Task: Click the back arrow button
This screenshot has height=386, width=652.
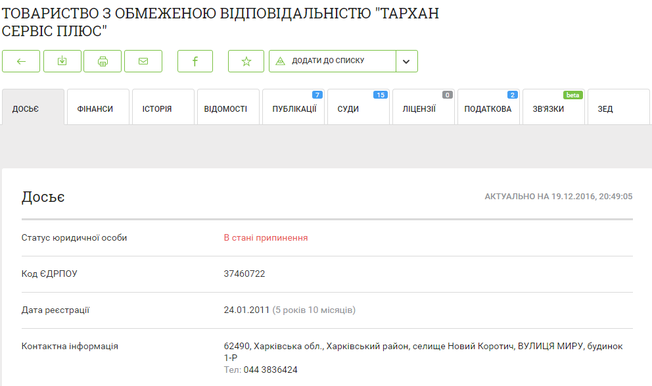Action: point(21,61)
